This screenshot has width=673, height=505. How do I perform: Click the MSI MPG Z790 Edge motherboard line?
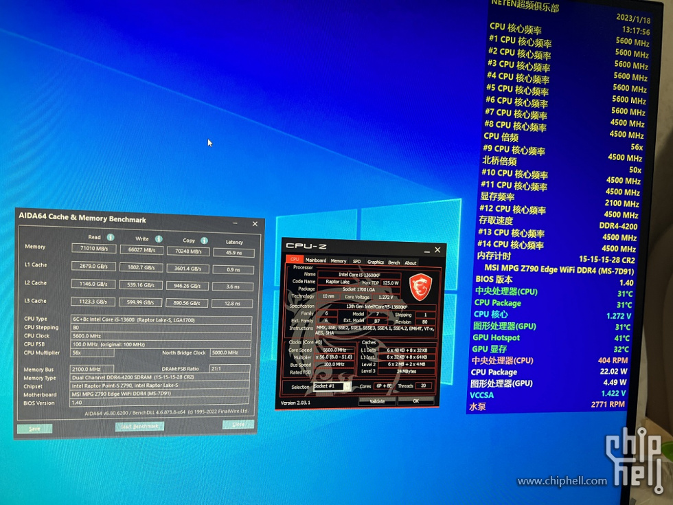pos(559,269)
